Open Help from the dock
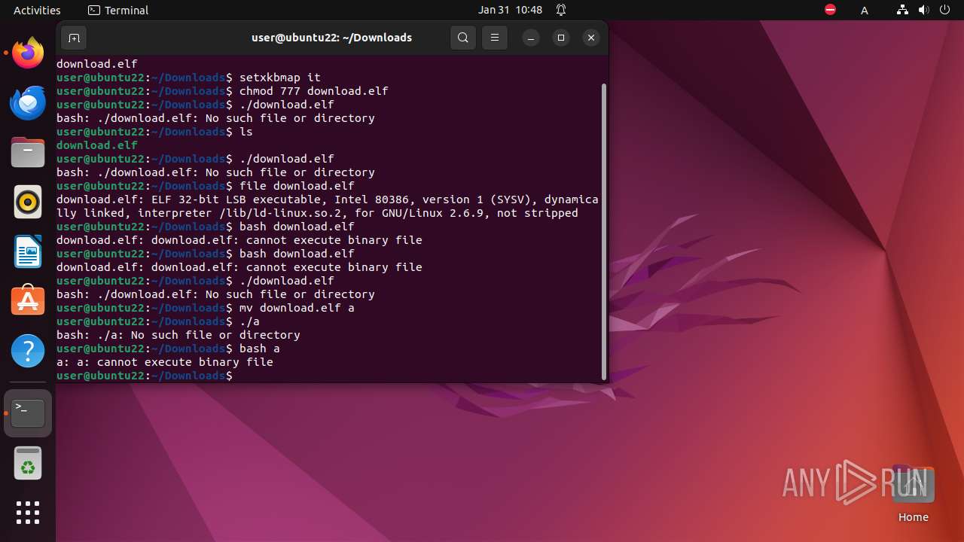This screenshot has height=542, width=964. [28, 352]
